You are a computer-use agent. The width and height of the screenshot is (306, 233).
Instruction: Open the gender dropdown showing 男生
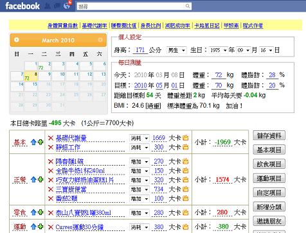tap(177, 50)
